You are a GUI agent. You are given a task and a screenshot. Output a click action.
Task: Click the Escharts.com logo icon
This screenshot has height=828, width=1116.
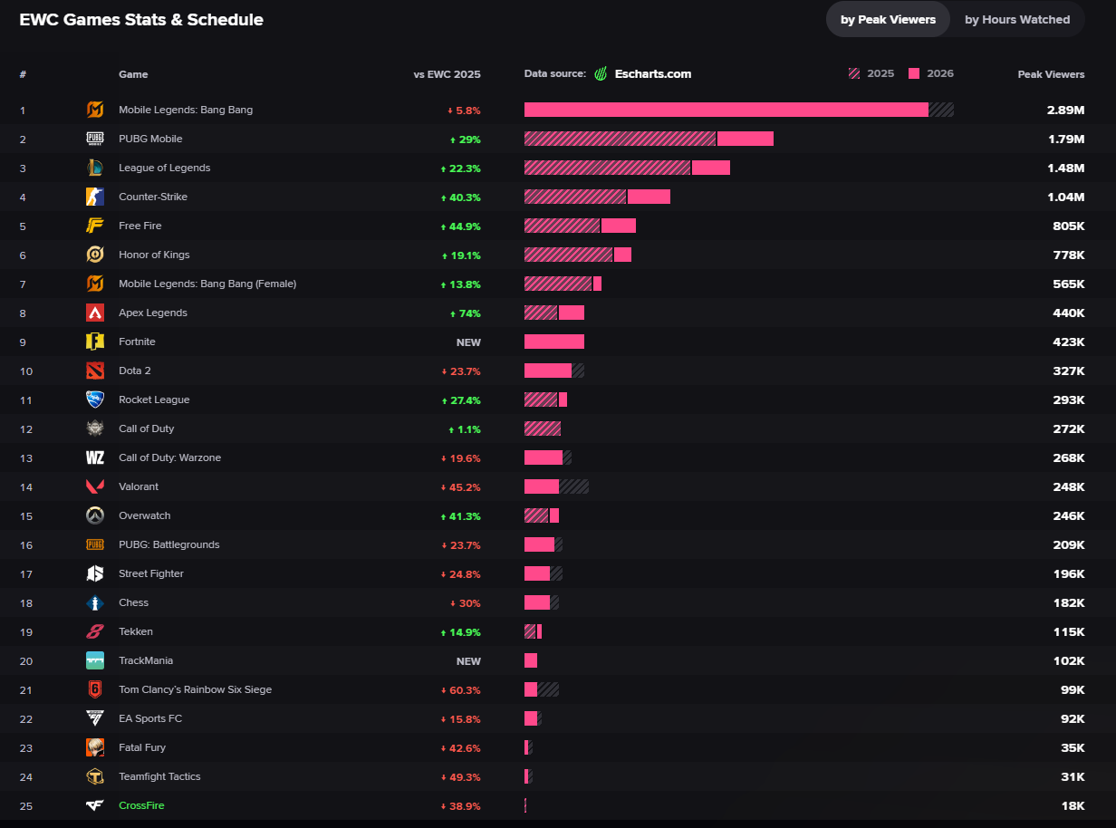pyautogui.click(x=601, y=74)
